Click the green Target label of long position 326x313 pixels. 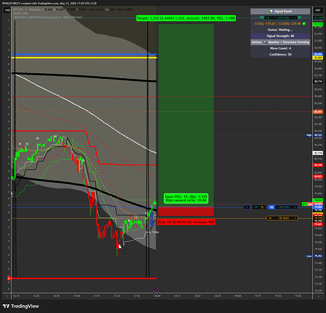coord(186,18)
